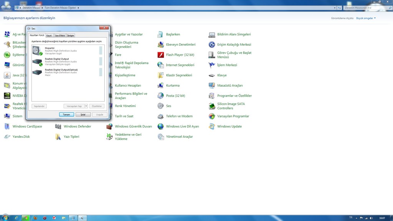Open Yandex browser taskbar icon
The width and height of the screenshot is (393, 221).
(54, 218)
